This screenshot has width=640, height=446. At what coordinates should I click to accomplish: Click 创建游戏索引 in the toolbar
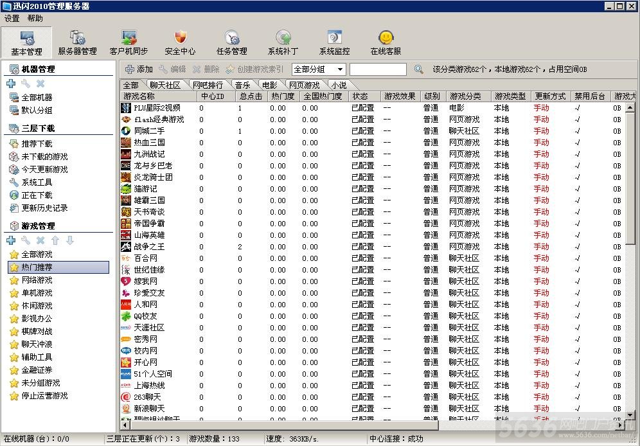pyautogui.click(x=254, y=69)
